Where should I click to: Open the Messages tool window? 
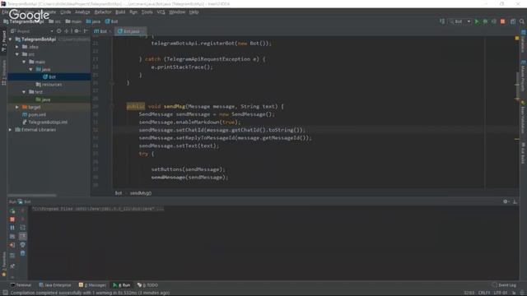pos(92,285)
